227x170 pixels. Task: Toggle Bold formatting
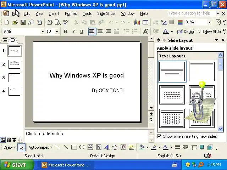65,32
